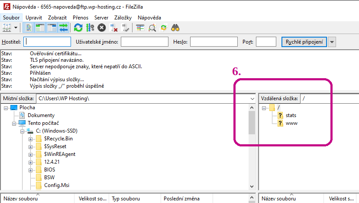
Task: Click the disconnect from server icon
Action: [x=114, y=28]
